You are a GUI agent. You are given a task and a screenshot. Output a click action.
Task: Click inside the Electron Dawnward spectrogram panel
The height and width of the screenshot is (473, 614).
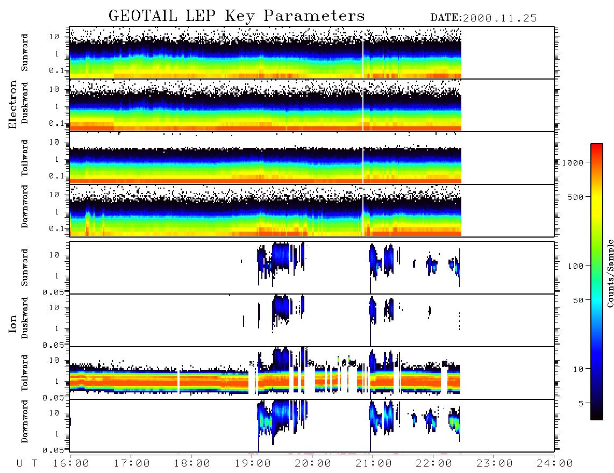tap(312, 210)
